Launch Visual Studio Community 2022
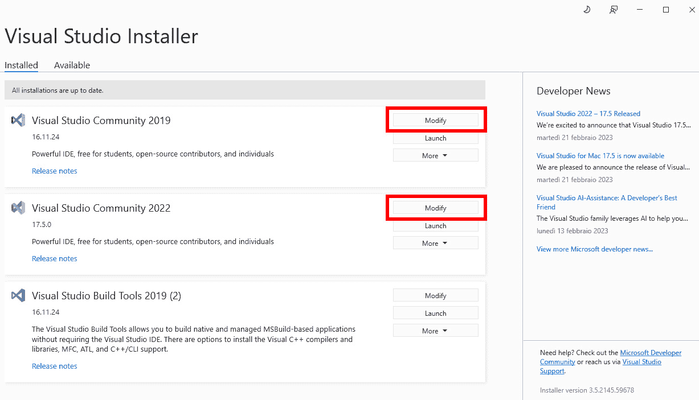This screenshot has height=400, width=699. (435, 225)
